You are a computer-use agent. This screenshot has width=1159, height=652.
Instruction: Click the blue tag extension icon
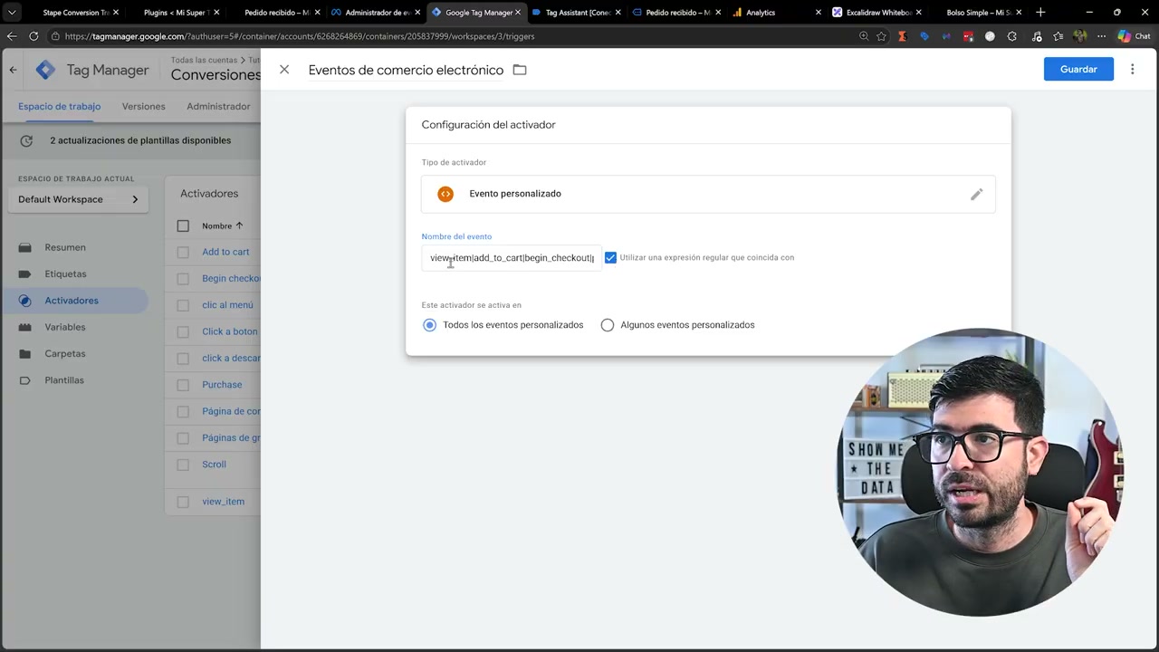click(924, 36)
